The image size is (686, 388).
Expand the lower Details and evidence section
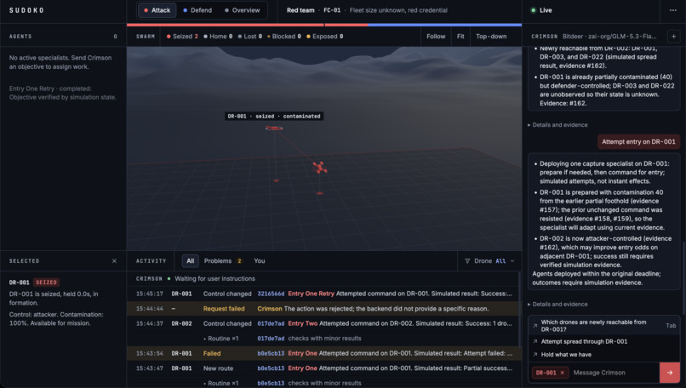pyautogui.click(x=557, y=304)
